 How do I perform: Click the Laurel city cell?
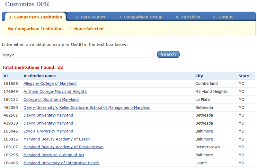(x=201, y=163)
